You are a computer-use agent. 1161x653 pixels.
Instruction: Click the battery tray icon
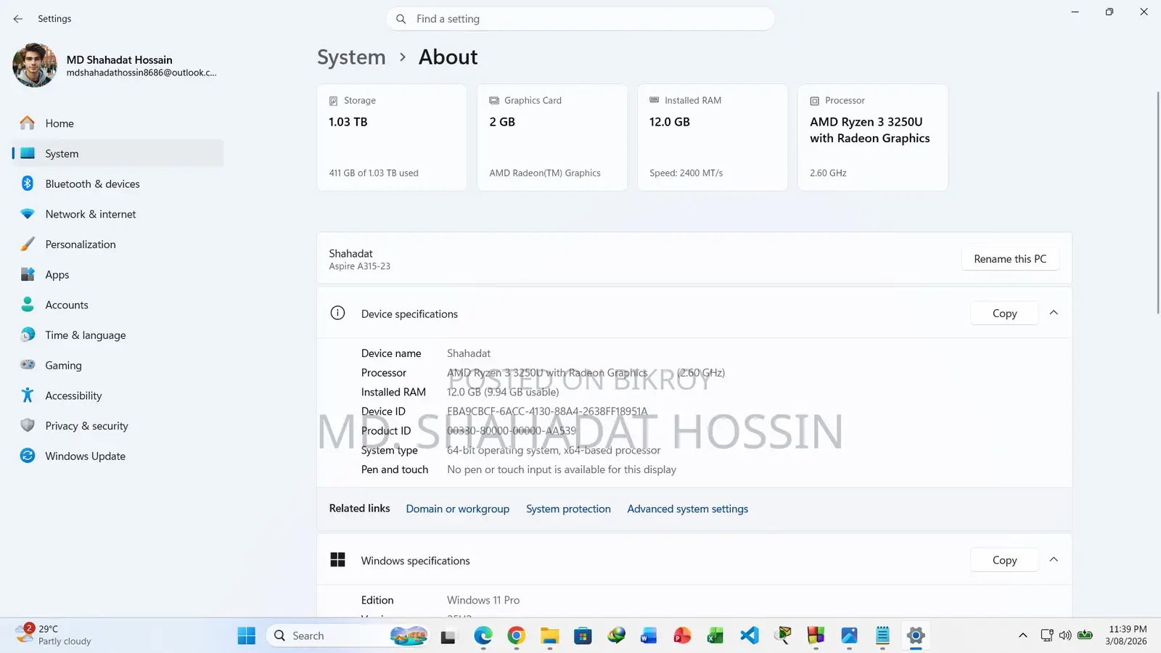(1085, 636)
